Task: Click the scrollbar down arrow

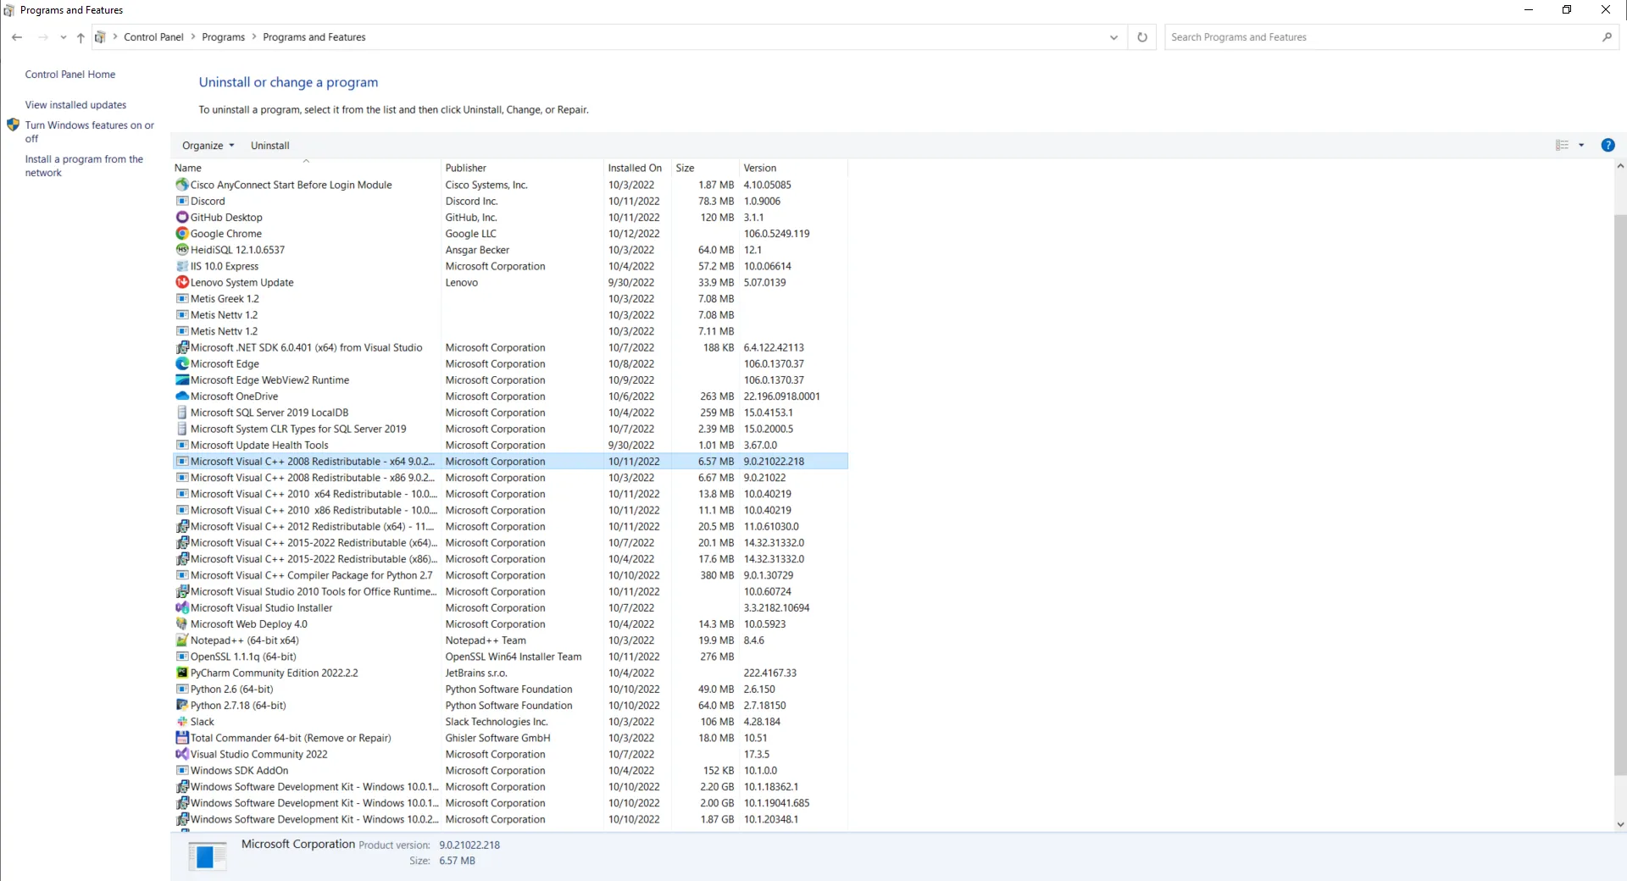Action: click(1620, 824)
